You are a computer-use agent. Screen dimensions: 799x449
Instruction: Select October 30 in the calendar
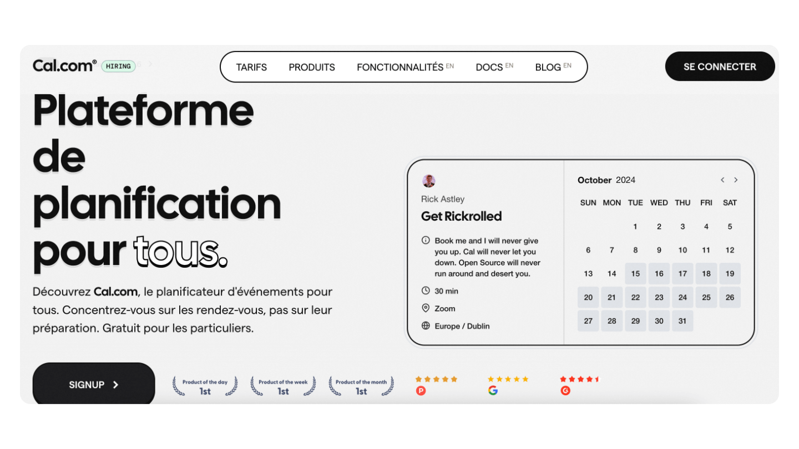coord(659,321)
